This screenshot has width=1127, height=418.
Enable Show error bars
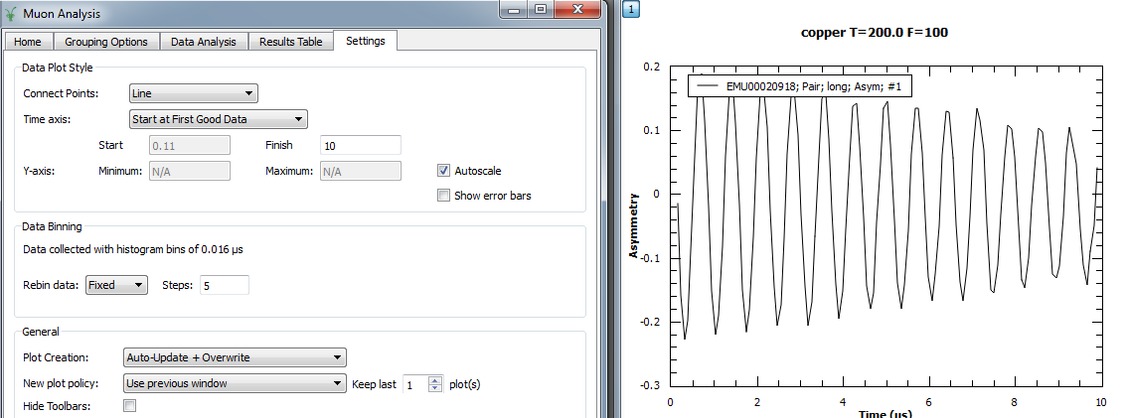444,196
